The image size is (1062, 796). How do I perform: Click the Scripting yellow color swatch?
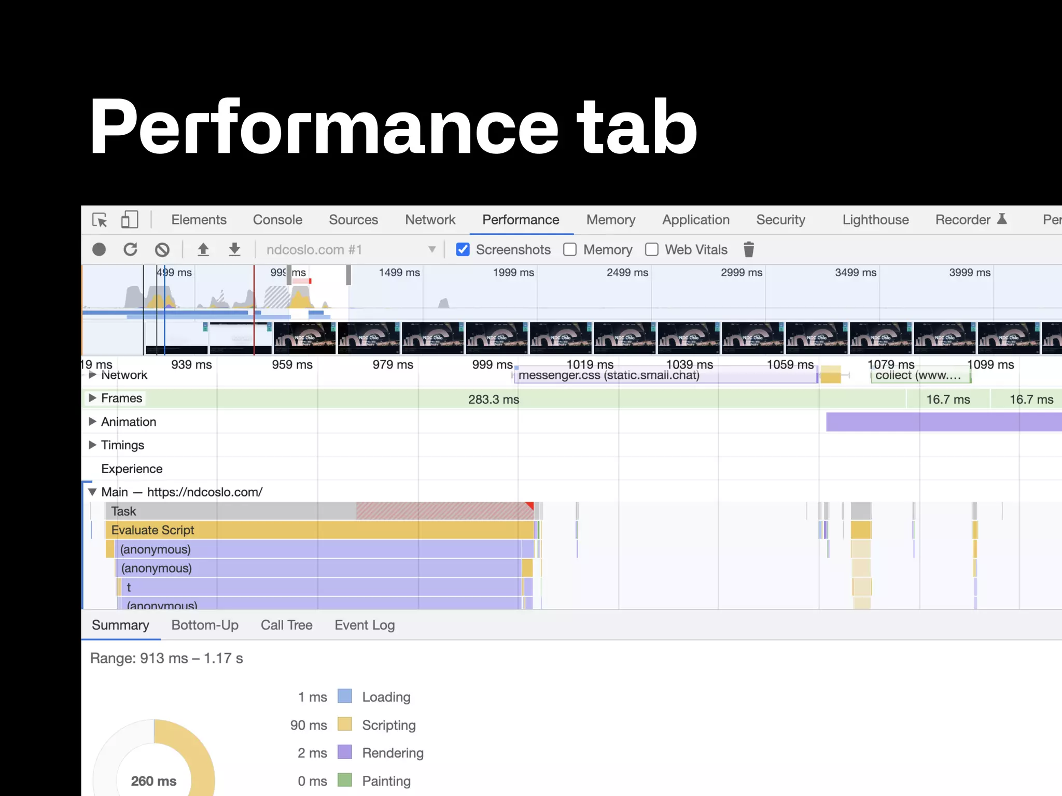click(344, 724)
